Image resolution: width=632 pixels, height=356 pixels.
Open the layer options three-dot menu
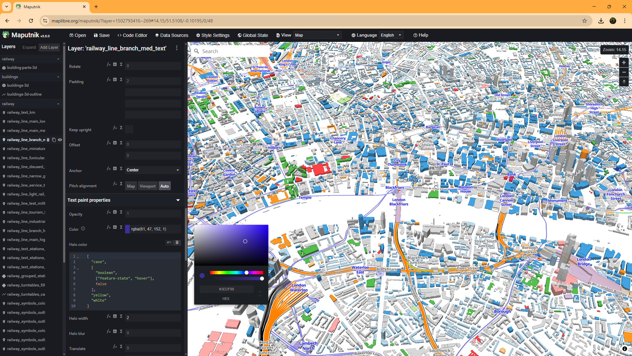coord(177,48)
